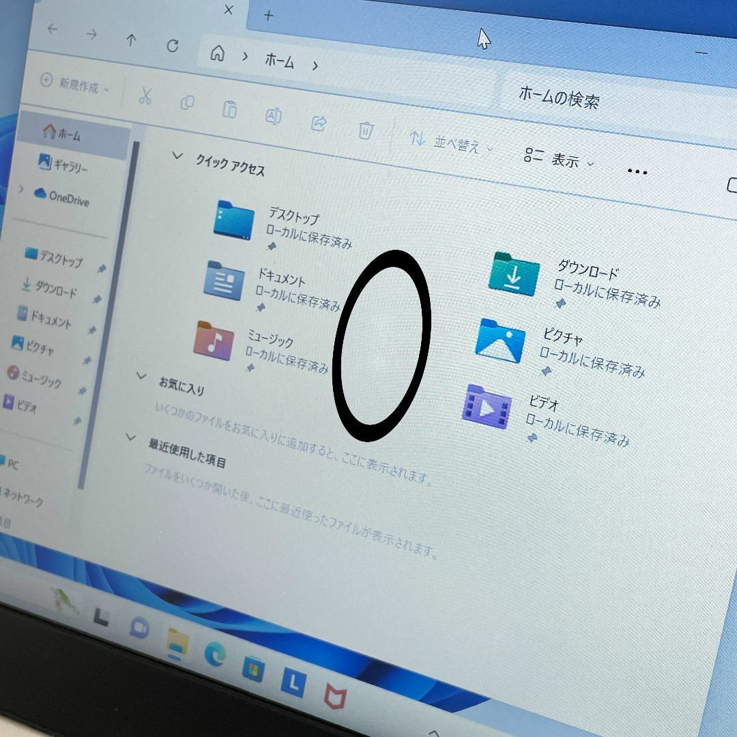Open ダウンロード in the sidebar
The image size is (737, 737).
(x=49, y=287)
